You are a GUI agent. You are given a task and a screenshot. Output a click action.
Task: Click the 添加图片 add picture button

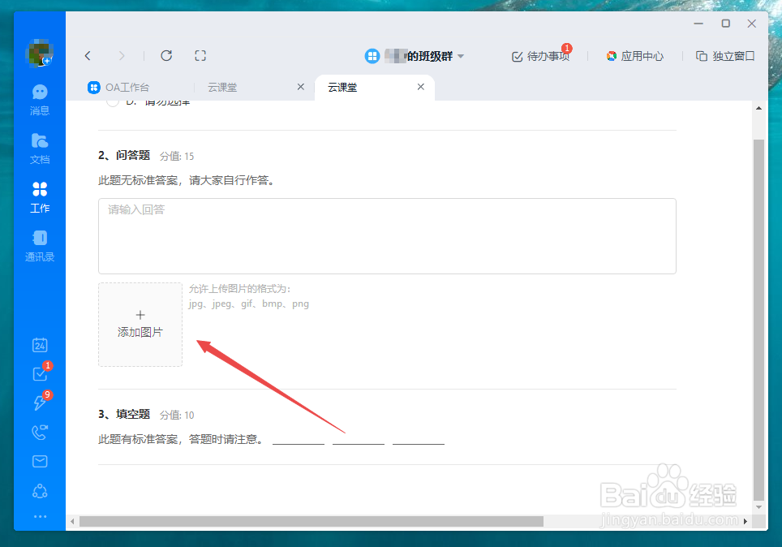tap(140, 325)
